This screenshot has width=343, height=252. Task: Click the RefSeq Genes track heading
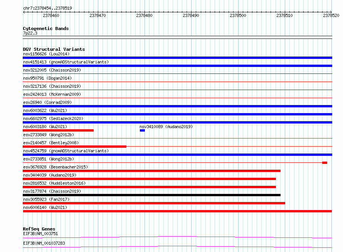tap(39, 229)
